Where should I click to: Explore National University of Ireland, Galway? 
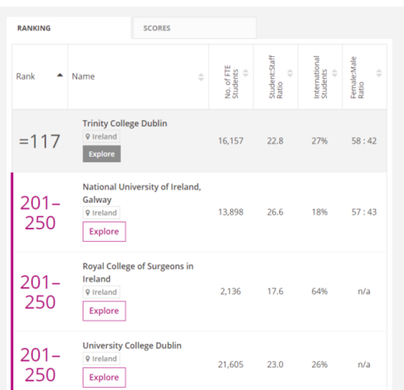(x=104, y=231)
